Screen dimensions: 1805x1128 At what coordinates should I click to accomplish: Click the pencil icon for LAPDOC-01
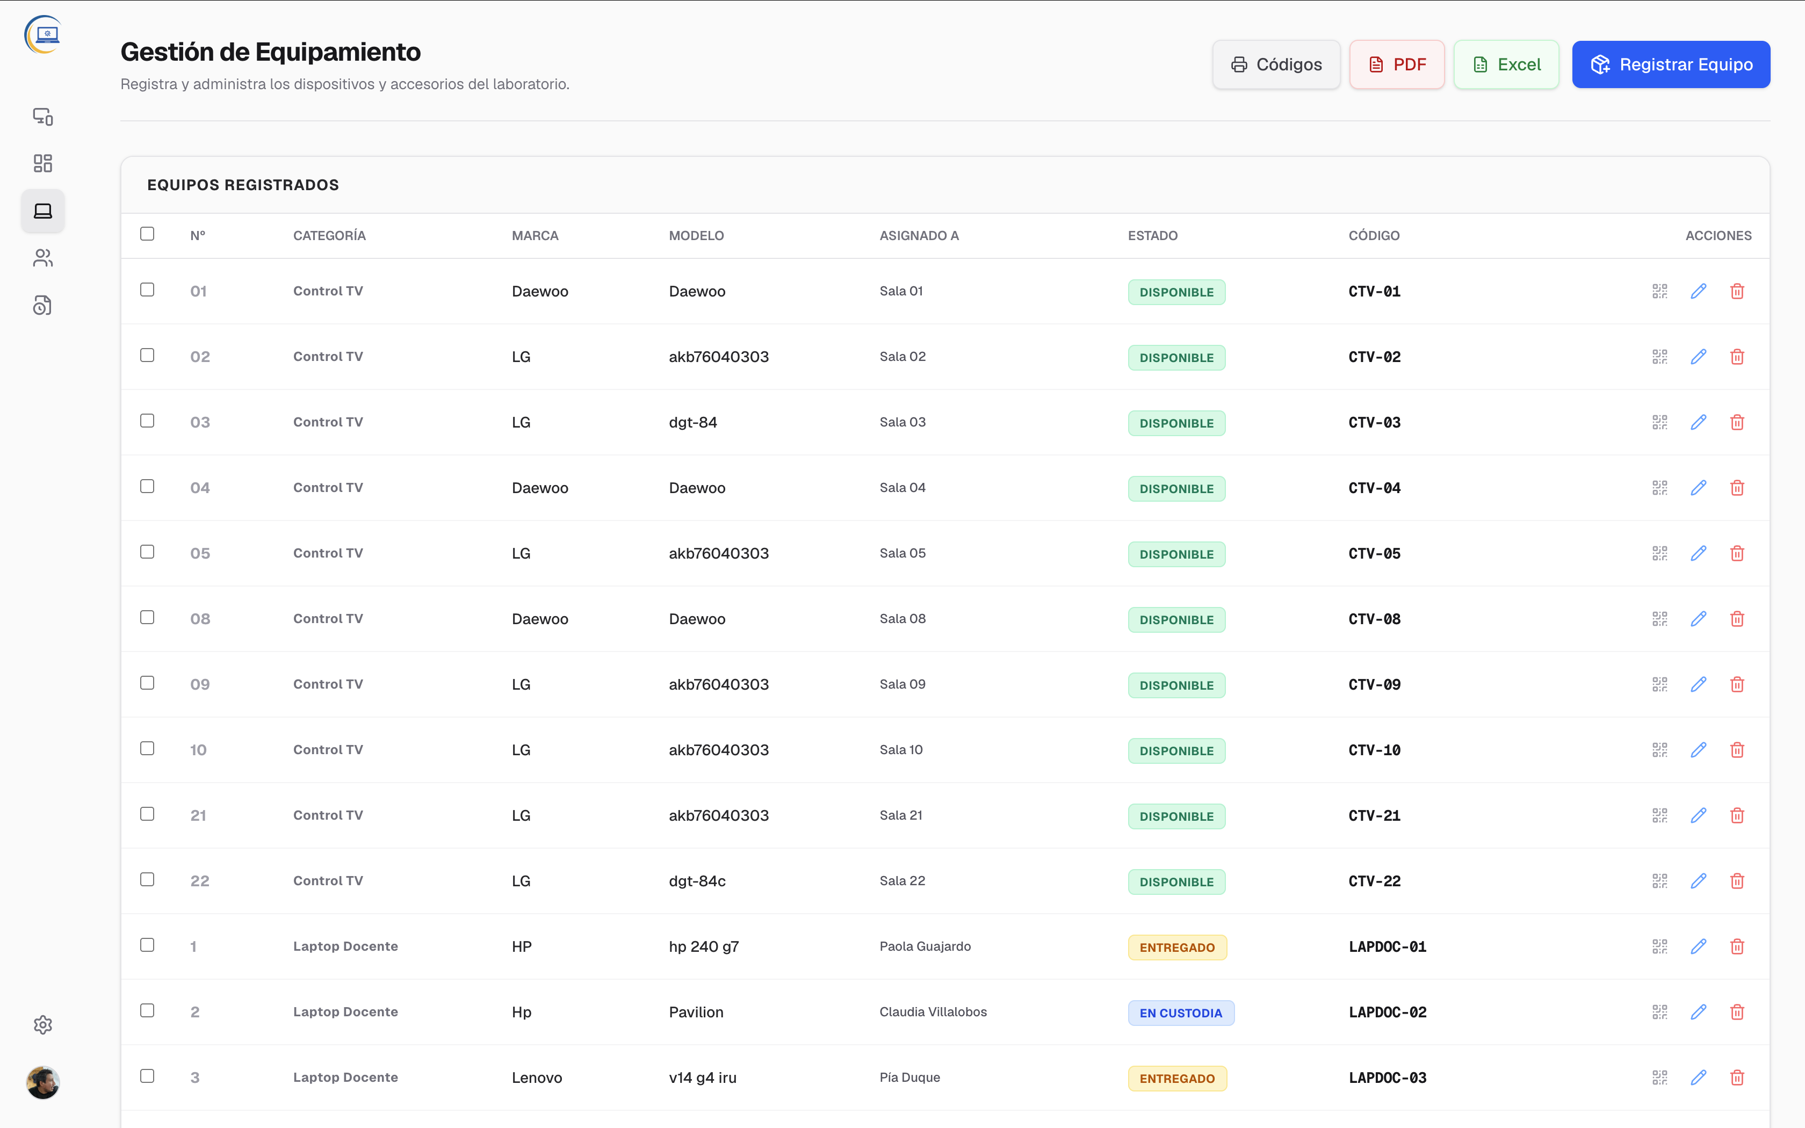(1698, 946)
